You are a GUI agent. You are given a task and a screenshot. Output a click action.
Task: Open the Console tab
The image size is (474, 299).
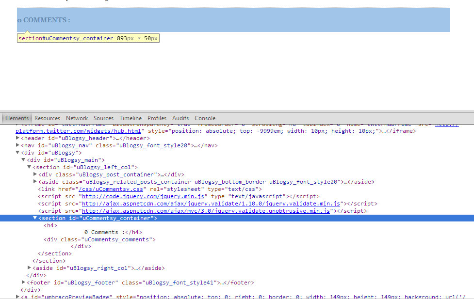coord(205,118)
